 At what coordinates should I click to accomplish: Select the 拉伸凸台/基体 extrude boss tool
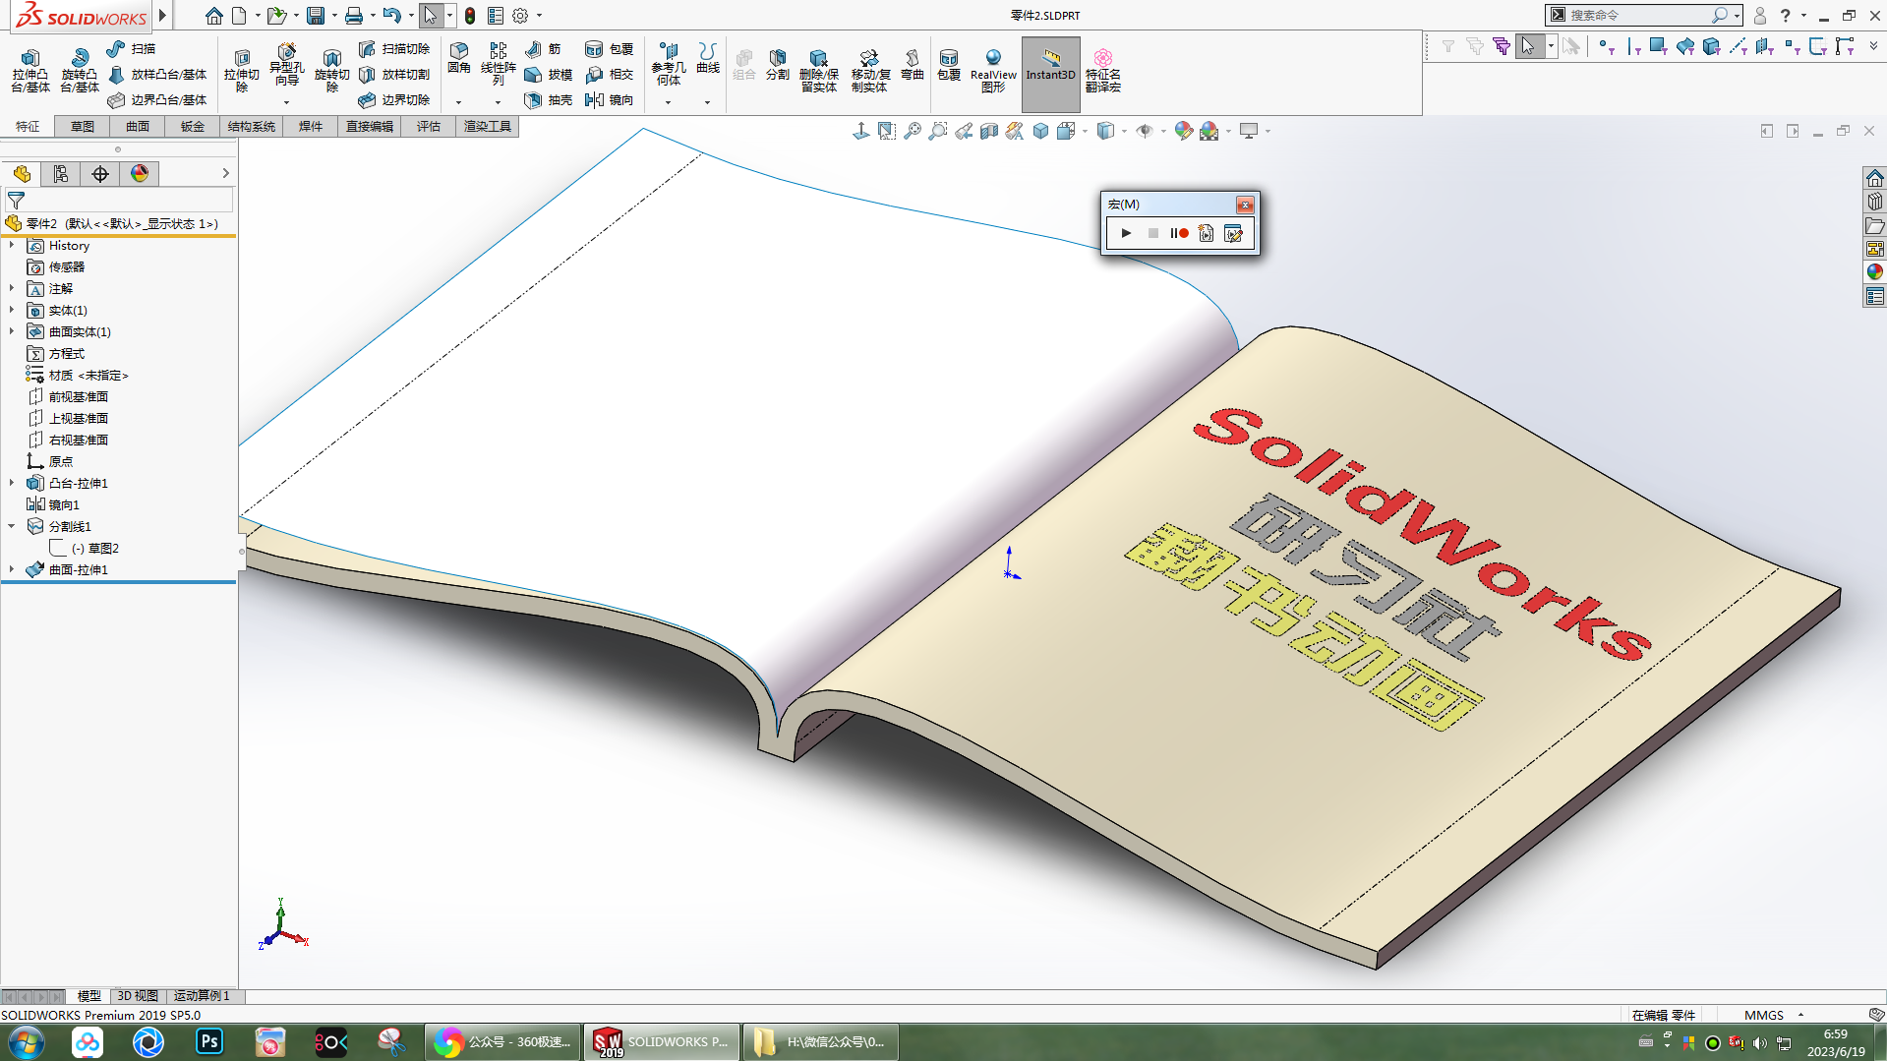(29, 71)
